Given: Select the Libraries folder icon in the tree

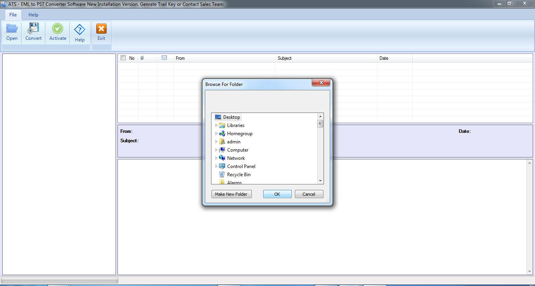Looking at the screenshot, I should click(x=222, y=125).
